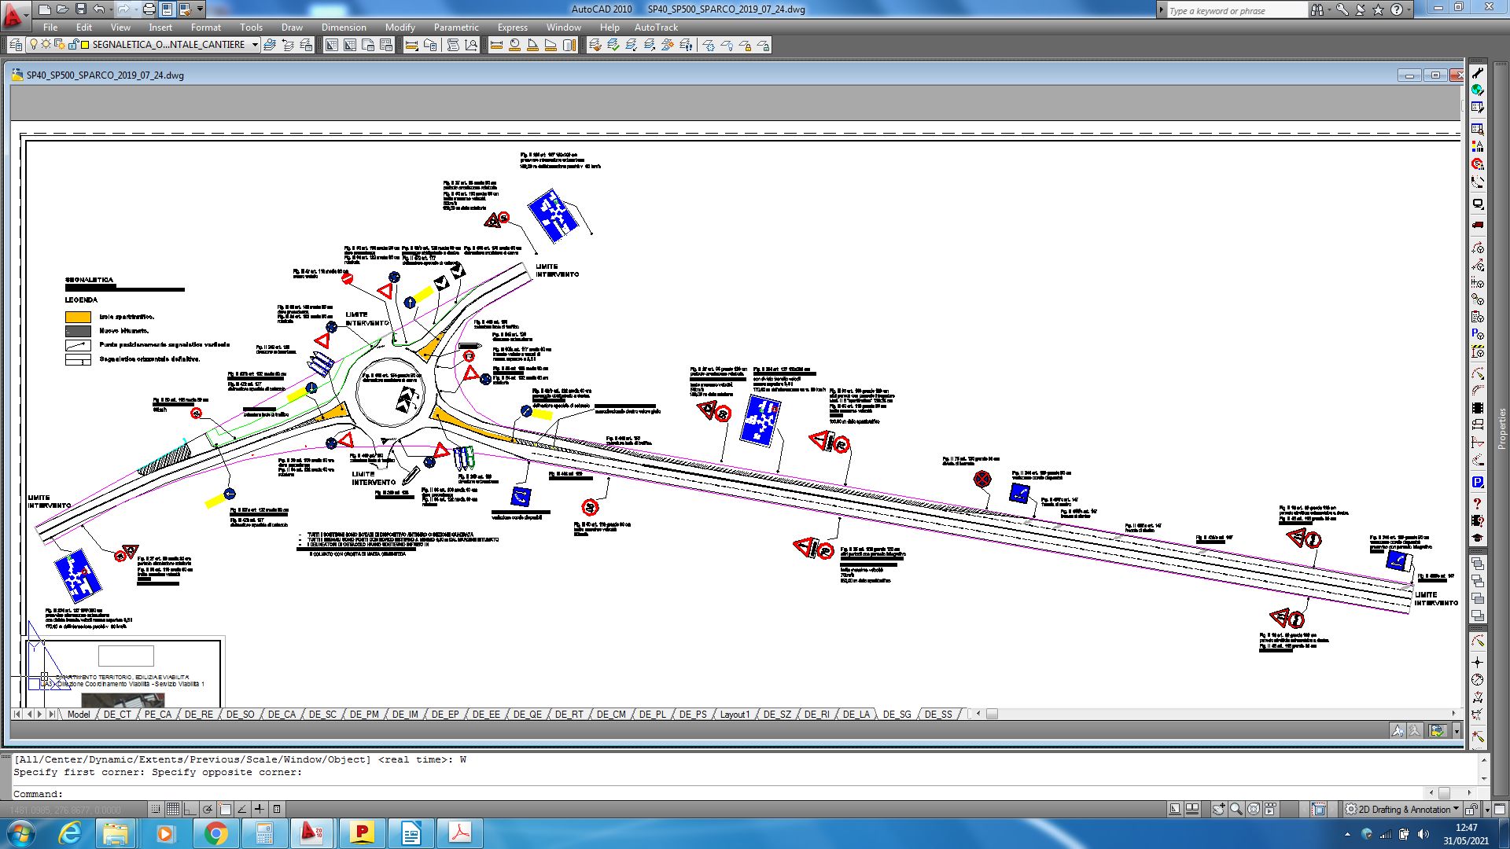Expand the SEGNALETICA layer dropdown
Viewport: 1510px width, 849px height.
[255, 45]
